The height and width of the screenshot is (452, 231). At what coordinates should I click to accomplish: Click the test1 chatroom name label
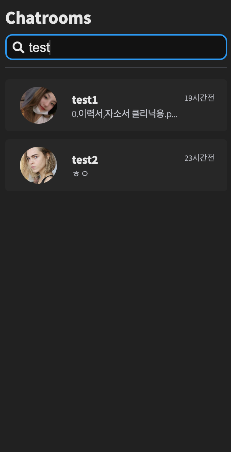85,100
